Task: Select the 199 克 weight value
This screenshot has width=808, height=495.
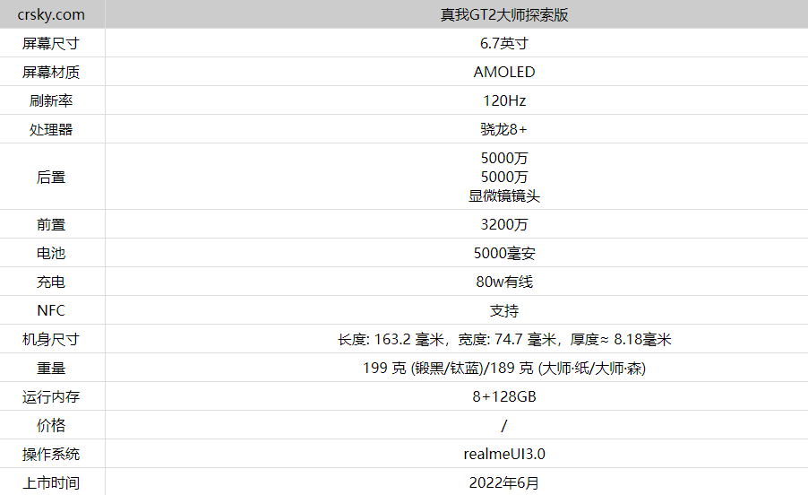Action: pyautogui.click(x=504, y=369)
